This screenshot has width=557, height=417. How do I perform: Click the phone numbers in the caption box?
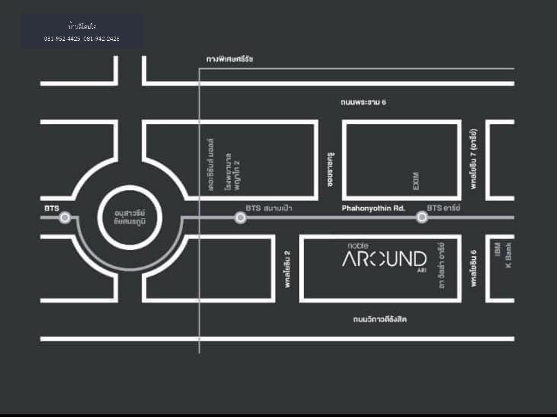(x=82, y=39)
